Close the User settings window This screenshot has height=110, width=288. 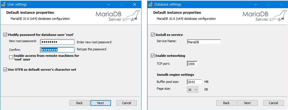(x=135, y=4)
